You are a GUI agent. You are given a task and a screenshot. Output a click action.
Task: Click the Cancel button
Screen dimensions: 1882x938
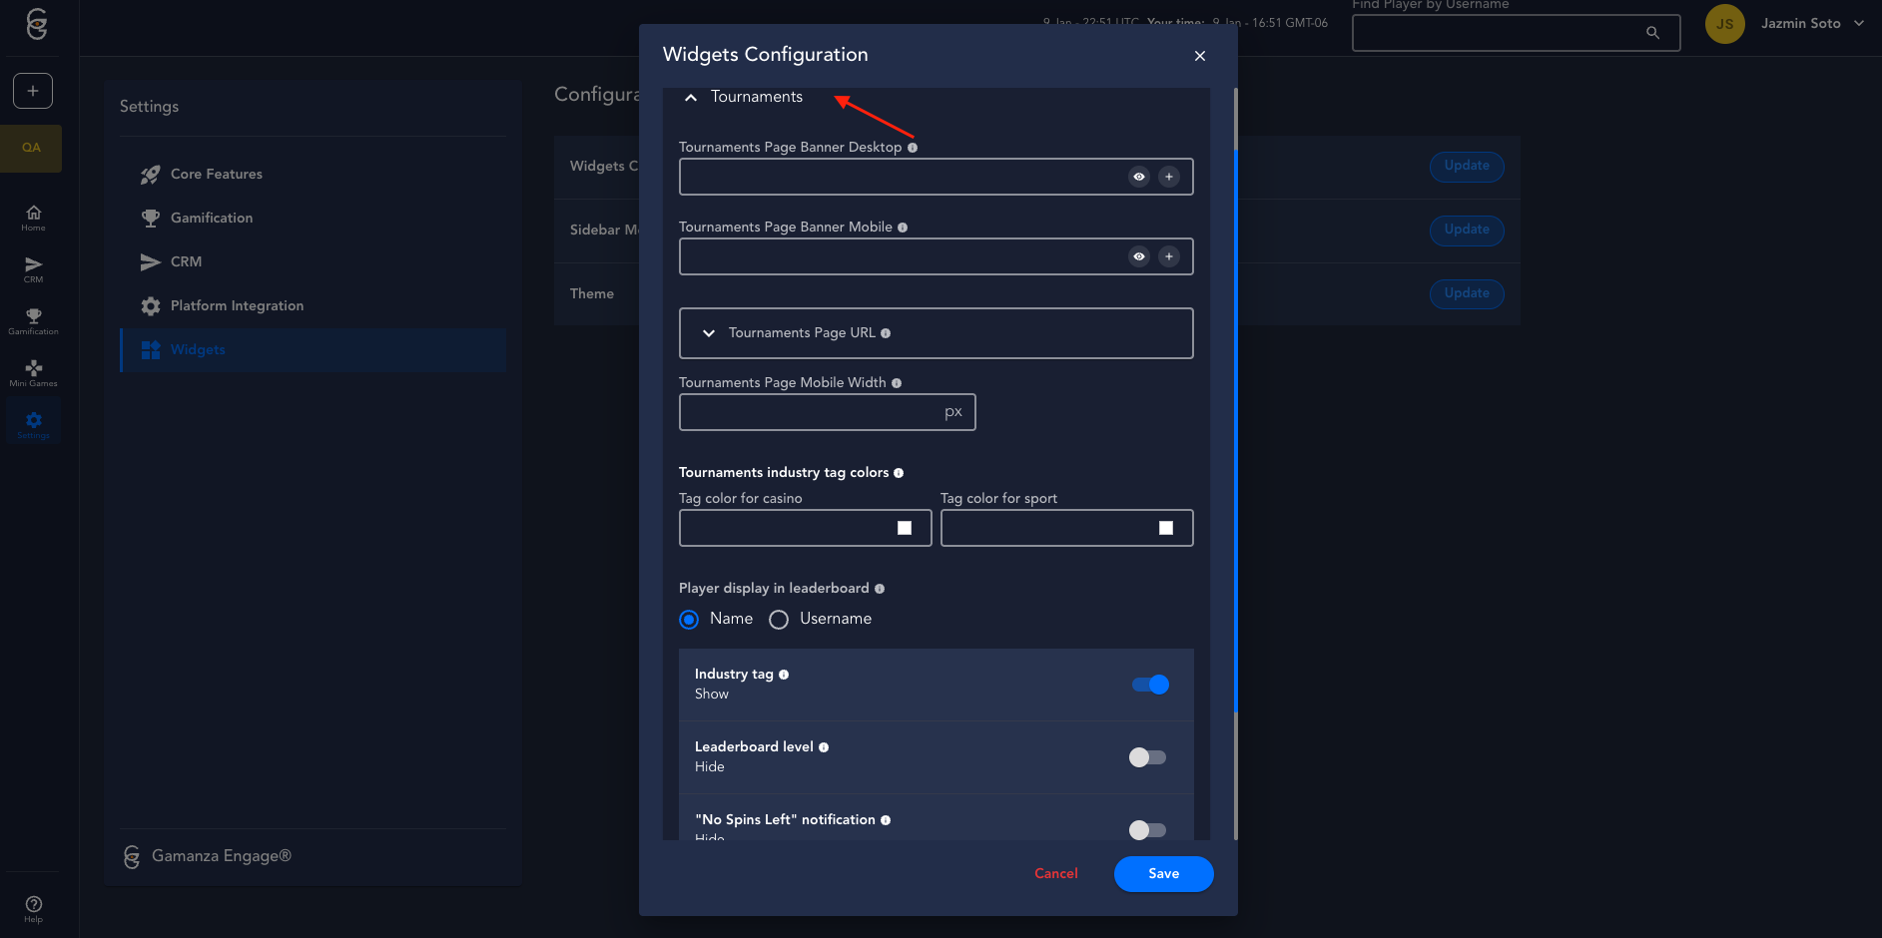point(1055,874)
